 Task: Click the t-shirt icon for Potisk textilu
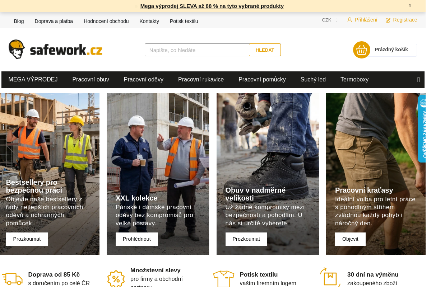(x=223, y=278)
